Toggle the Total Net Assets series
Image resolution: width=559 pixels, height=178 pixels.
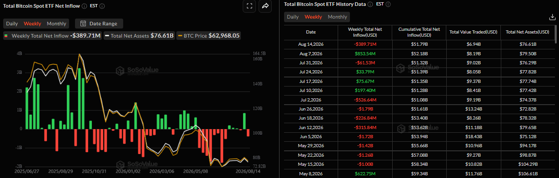(139, 35)
